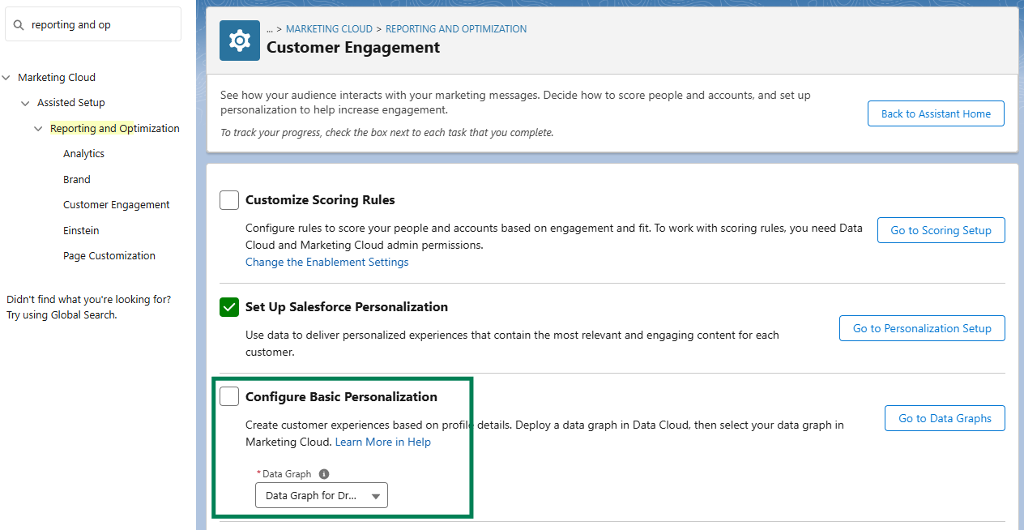This screenshot has width=1024, height=530.
Task: Open Reporting and Optimization in sidebar
Action: (x=115, y=129)
